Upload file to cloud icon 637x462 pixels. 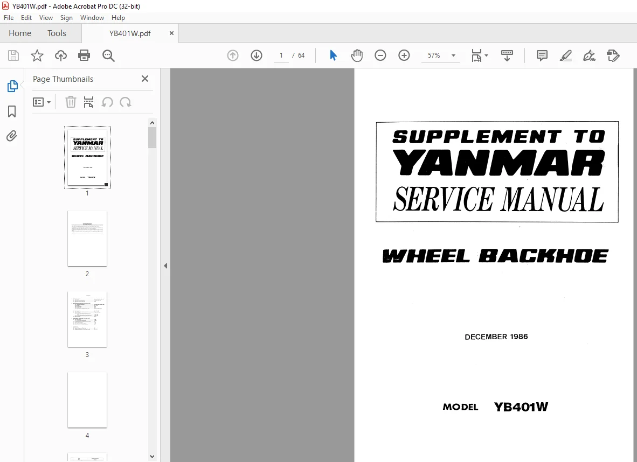pos(61,55)
